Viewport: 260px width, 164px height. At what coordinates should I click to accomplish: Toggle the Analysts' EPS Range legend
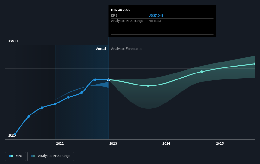(x=51, y=156)
